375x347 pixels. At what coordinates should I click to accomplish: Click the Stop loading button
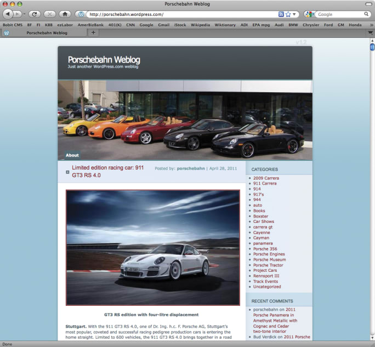[x=49, y=14]
